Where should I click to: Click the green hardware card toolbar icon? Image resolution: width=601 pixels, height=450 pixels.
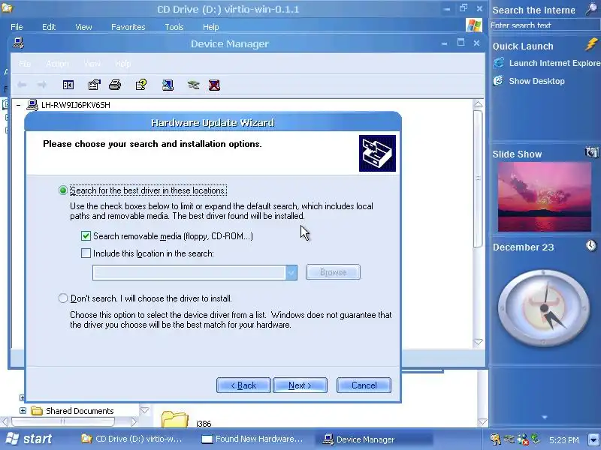coord(193,85)
